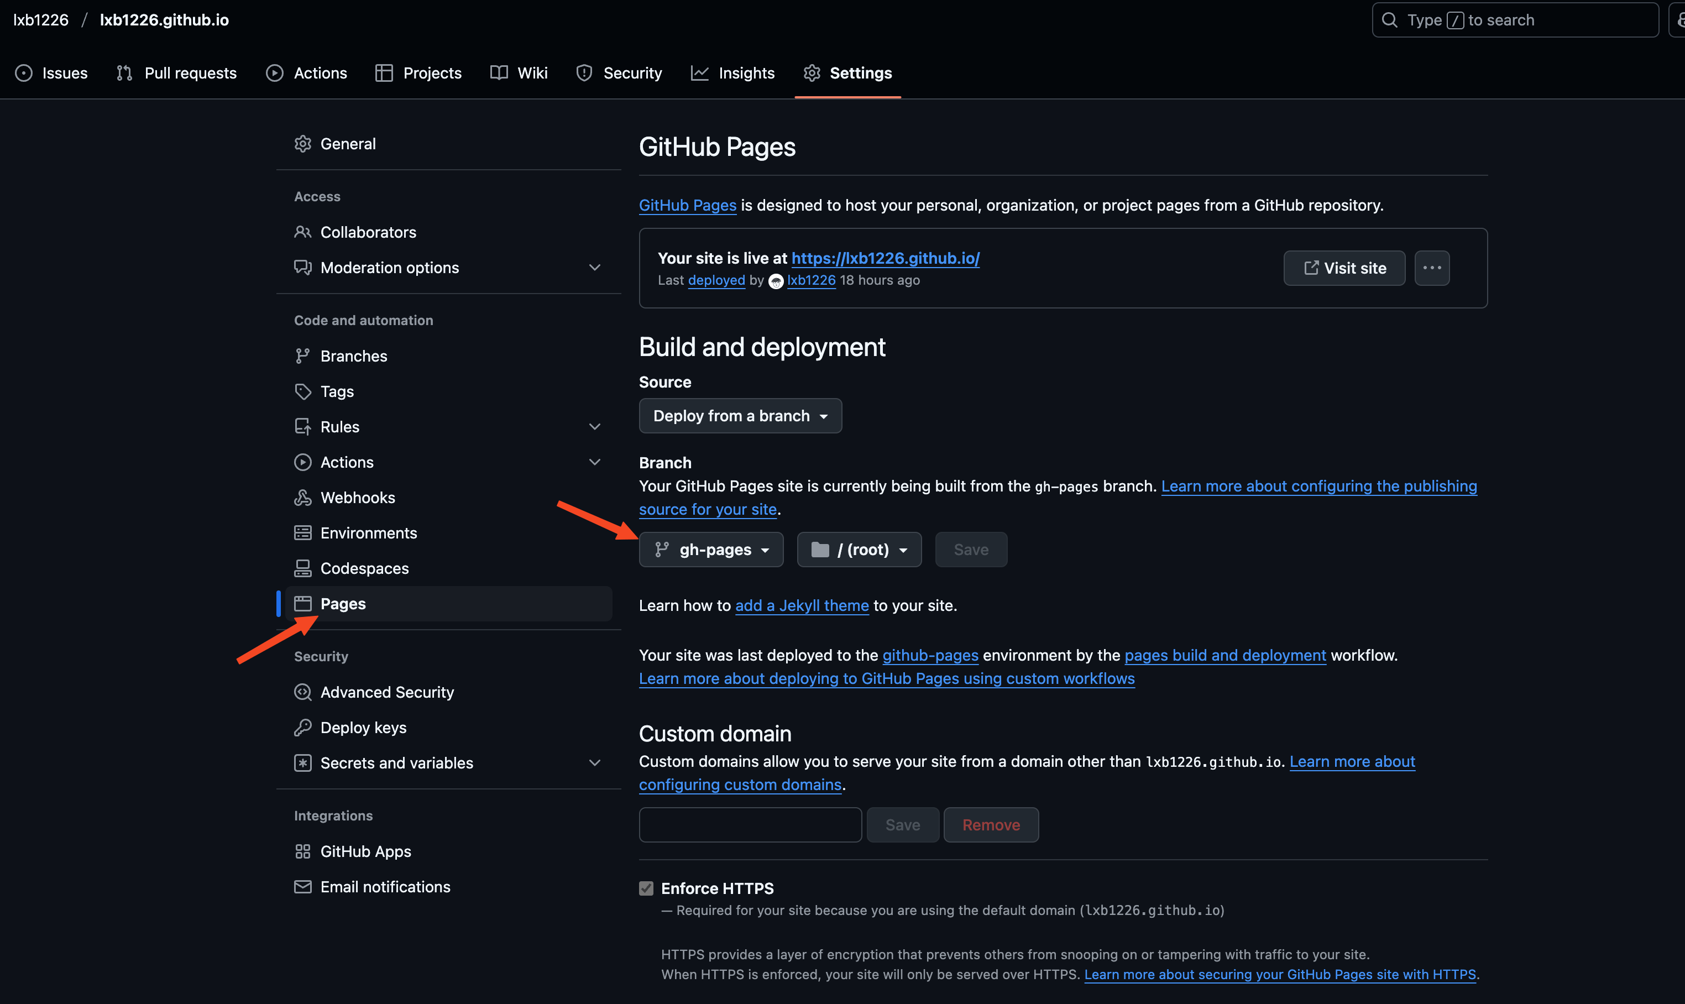This screenshot has width=1685, height=1004.
Task: Go to the Insights tab
Action: click(732, 73)
